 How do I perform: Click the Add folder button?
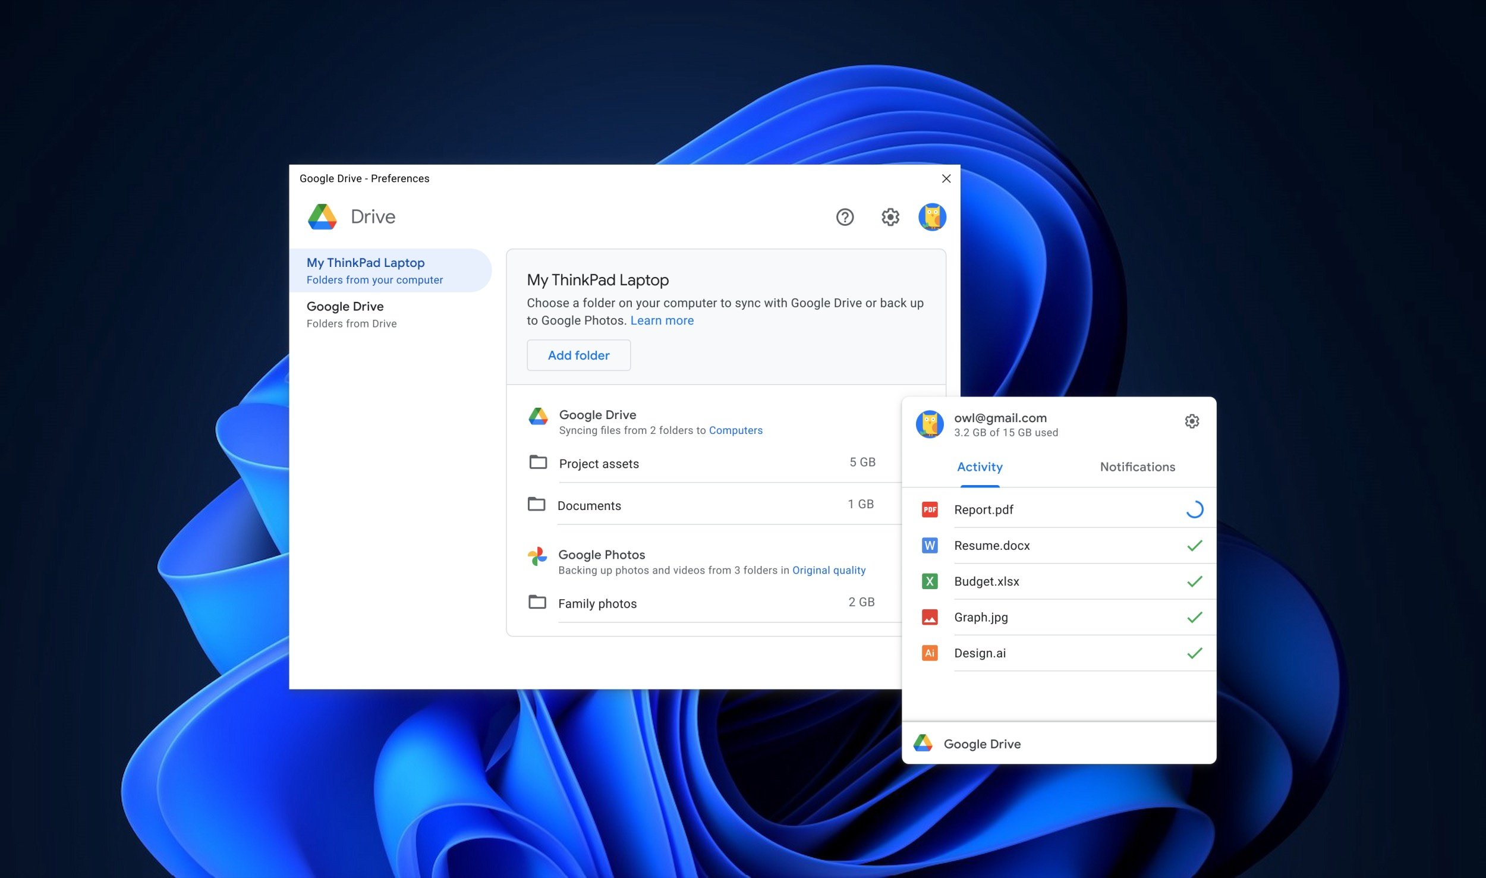click(x=578, y=355)
